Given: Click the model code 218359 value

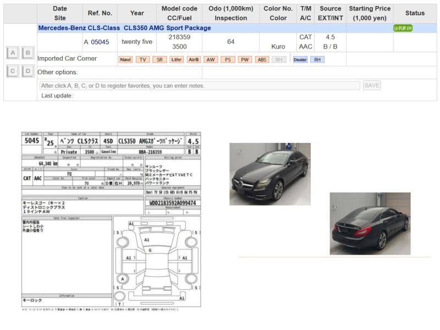Looking at the screenshot, I should point(179,37).
